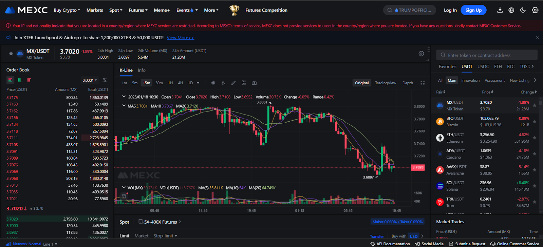Favorite MX/USDT with the star icon
The image size is (543, 247).
[x=11, y=54]
